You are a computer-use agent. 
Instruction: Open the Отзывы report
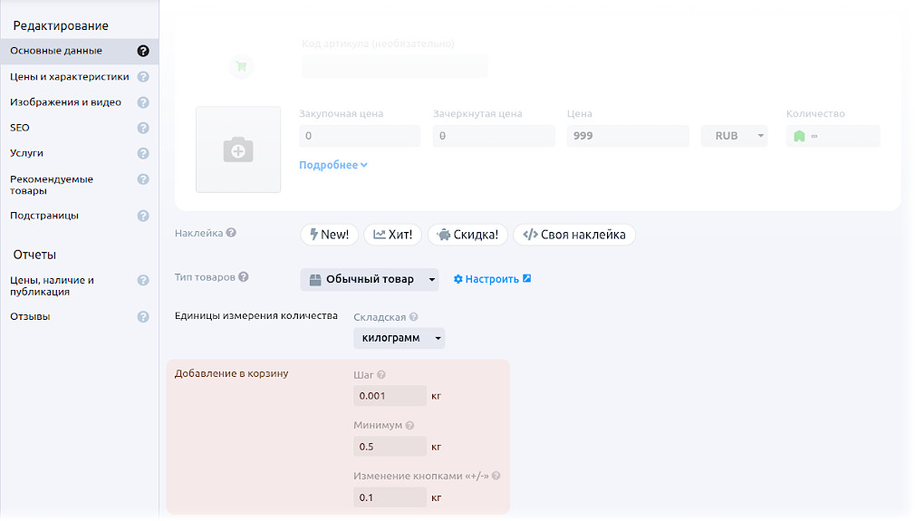point(30,316)
